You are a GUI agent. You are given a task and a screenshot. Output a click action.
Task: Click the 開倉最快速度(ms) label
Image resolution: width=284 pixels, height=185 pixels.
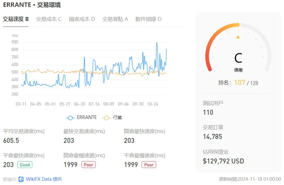tap(144, 131)
